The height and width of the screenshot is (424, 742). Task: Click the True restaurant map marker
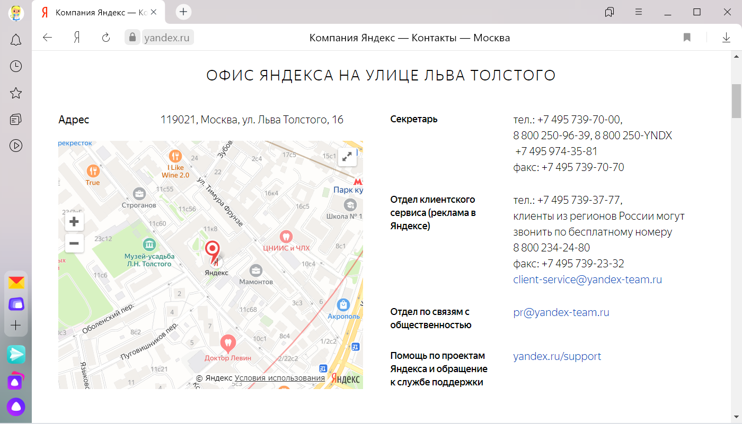click(93, 170)
